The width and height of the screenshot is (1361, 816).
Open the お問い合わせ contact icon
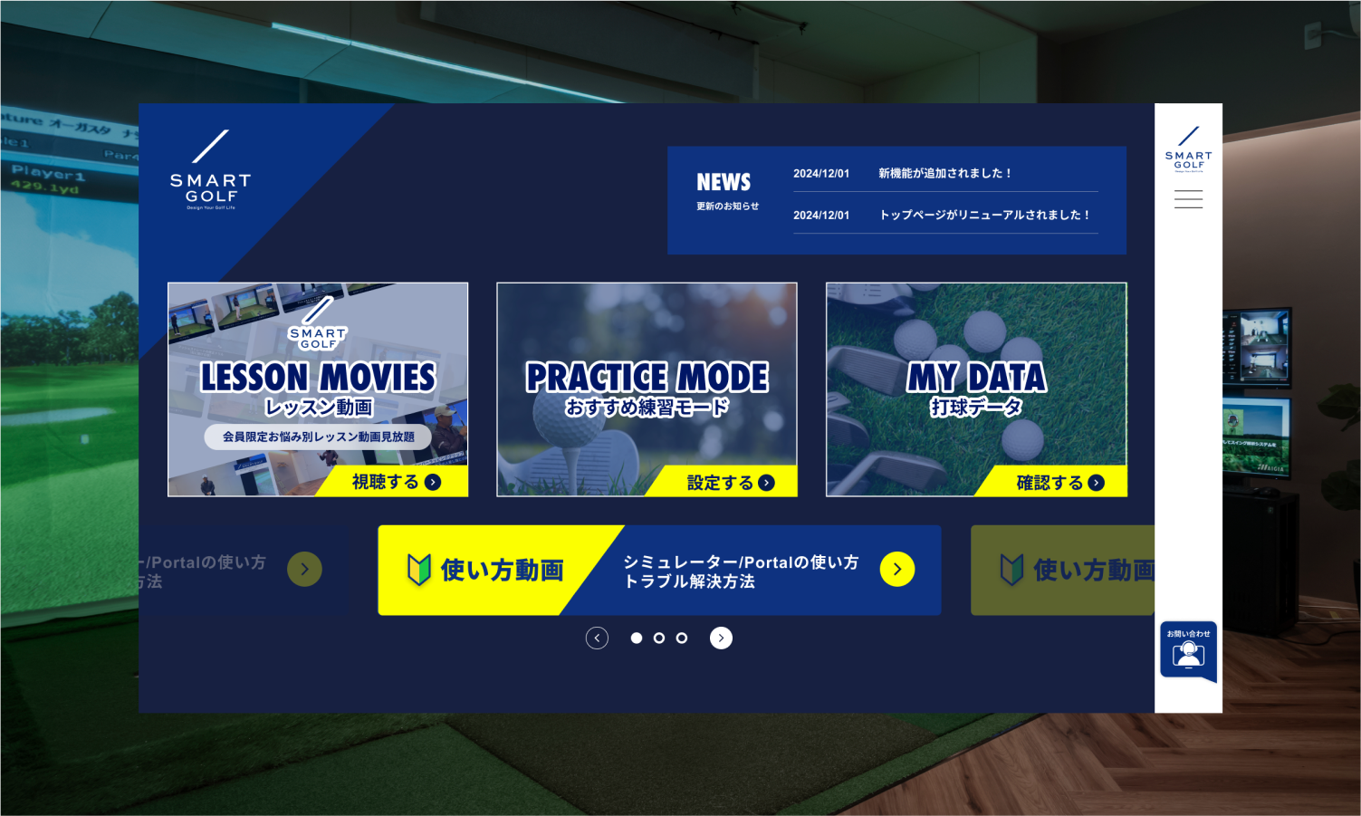click(1188, 651)
